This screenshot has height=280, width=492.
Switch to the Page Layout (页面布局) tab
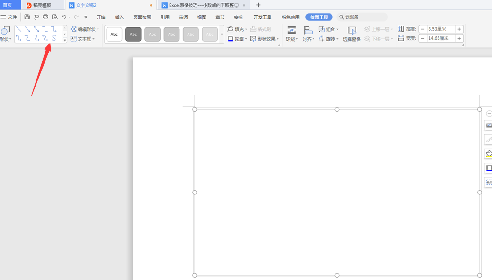142,17
